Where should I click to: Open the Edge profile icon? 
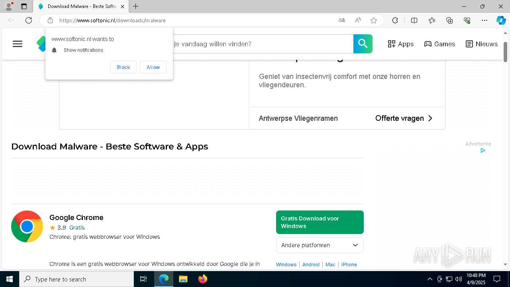click(x=9, y=6)
